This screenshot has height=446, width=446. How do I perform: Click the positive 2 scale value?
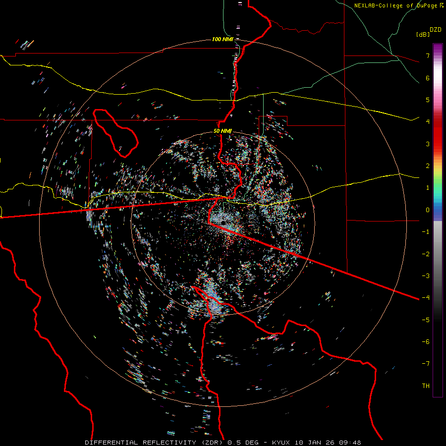428,166
